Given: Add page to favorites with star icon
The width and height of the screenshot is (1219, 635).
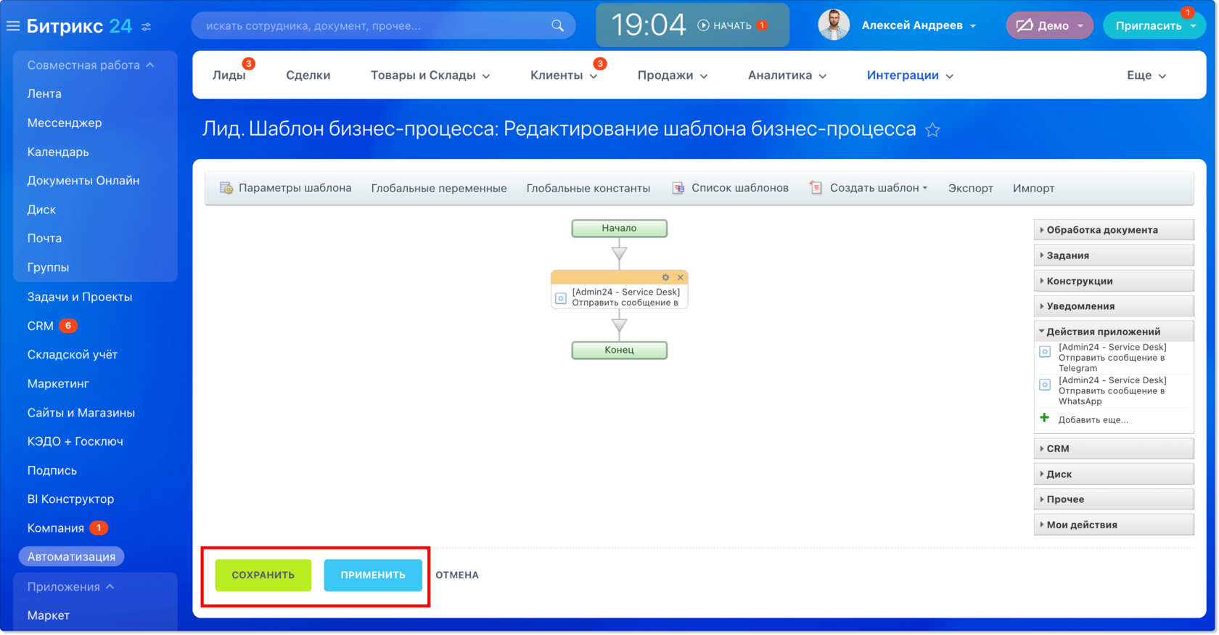Looking at the screenshot, I should (932, 130).
